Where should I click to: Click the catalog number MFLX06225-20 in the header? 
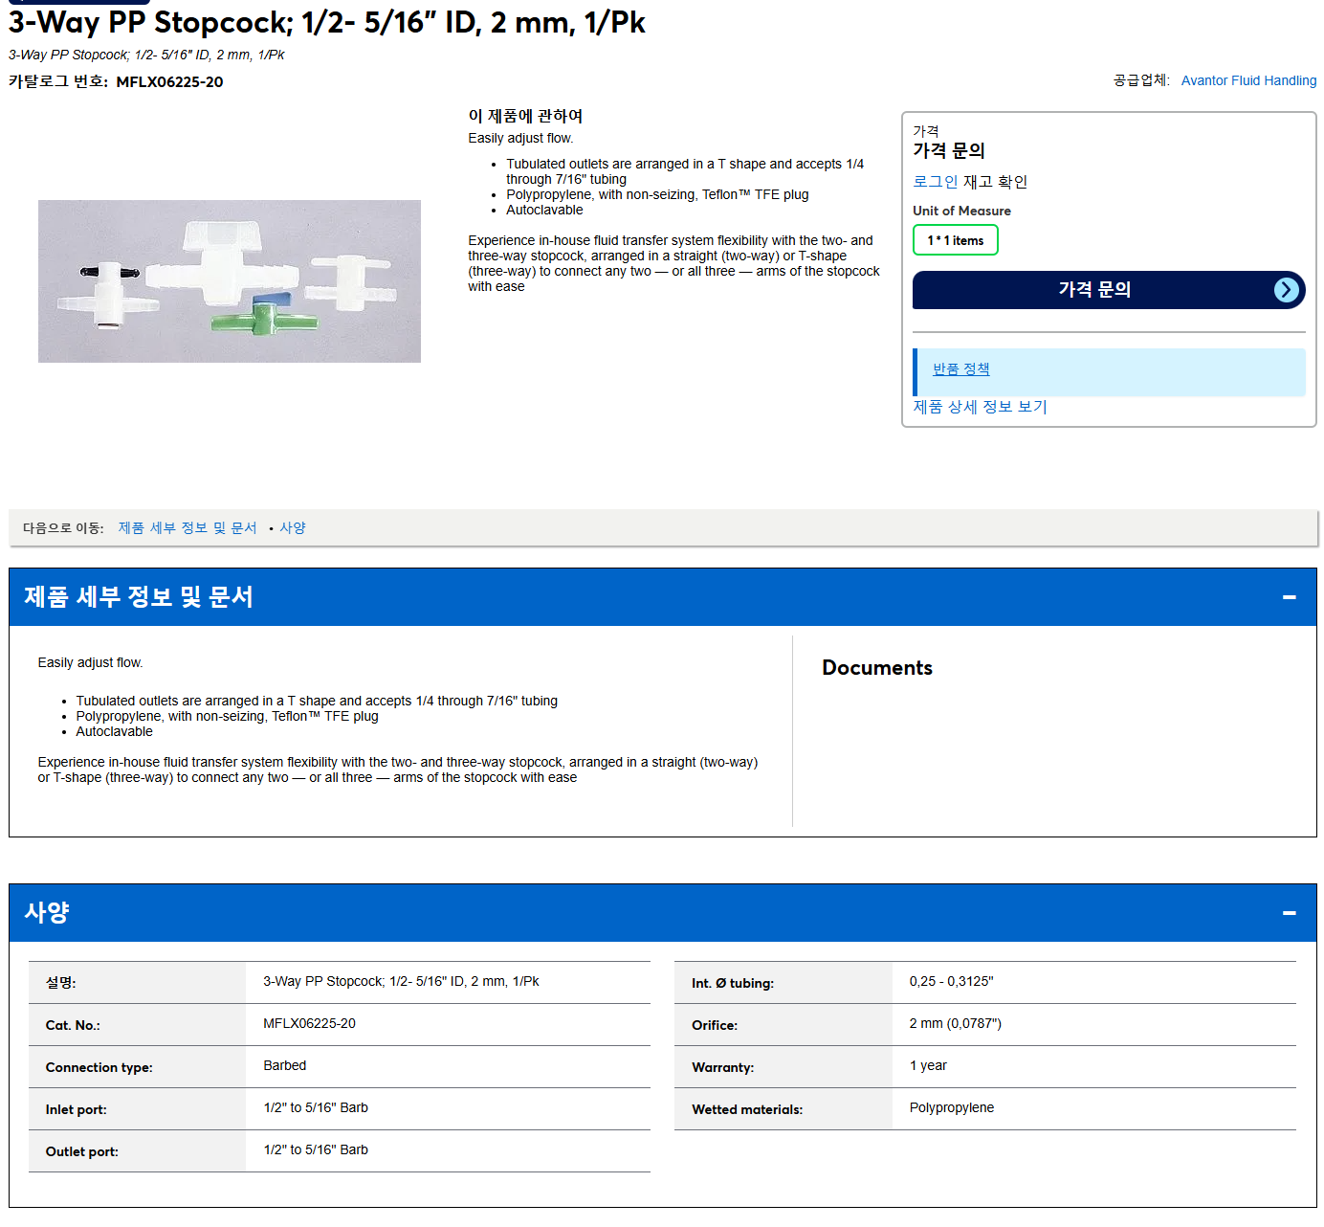coord(169,82)
